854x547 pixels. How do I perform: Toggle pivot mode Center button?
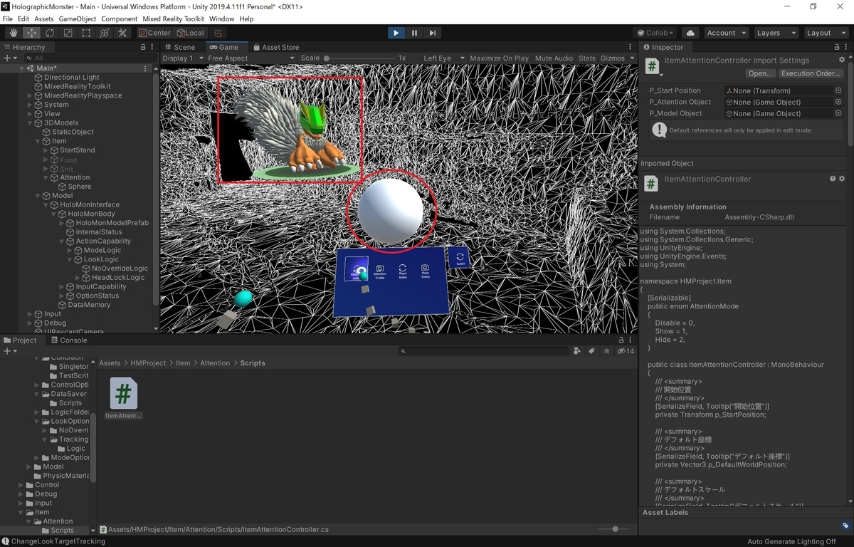(154, 33)
